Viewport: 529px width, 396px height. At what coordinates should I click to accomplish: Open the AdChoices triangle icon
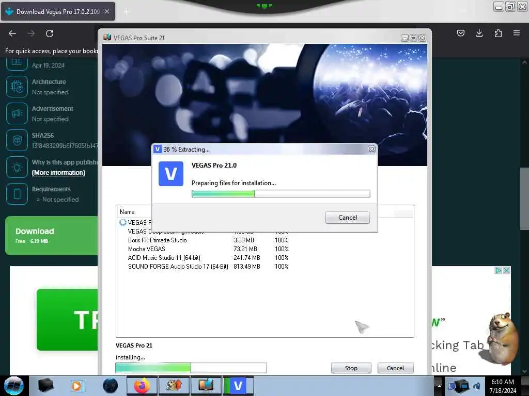(499, 270)
